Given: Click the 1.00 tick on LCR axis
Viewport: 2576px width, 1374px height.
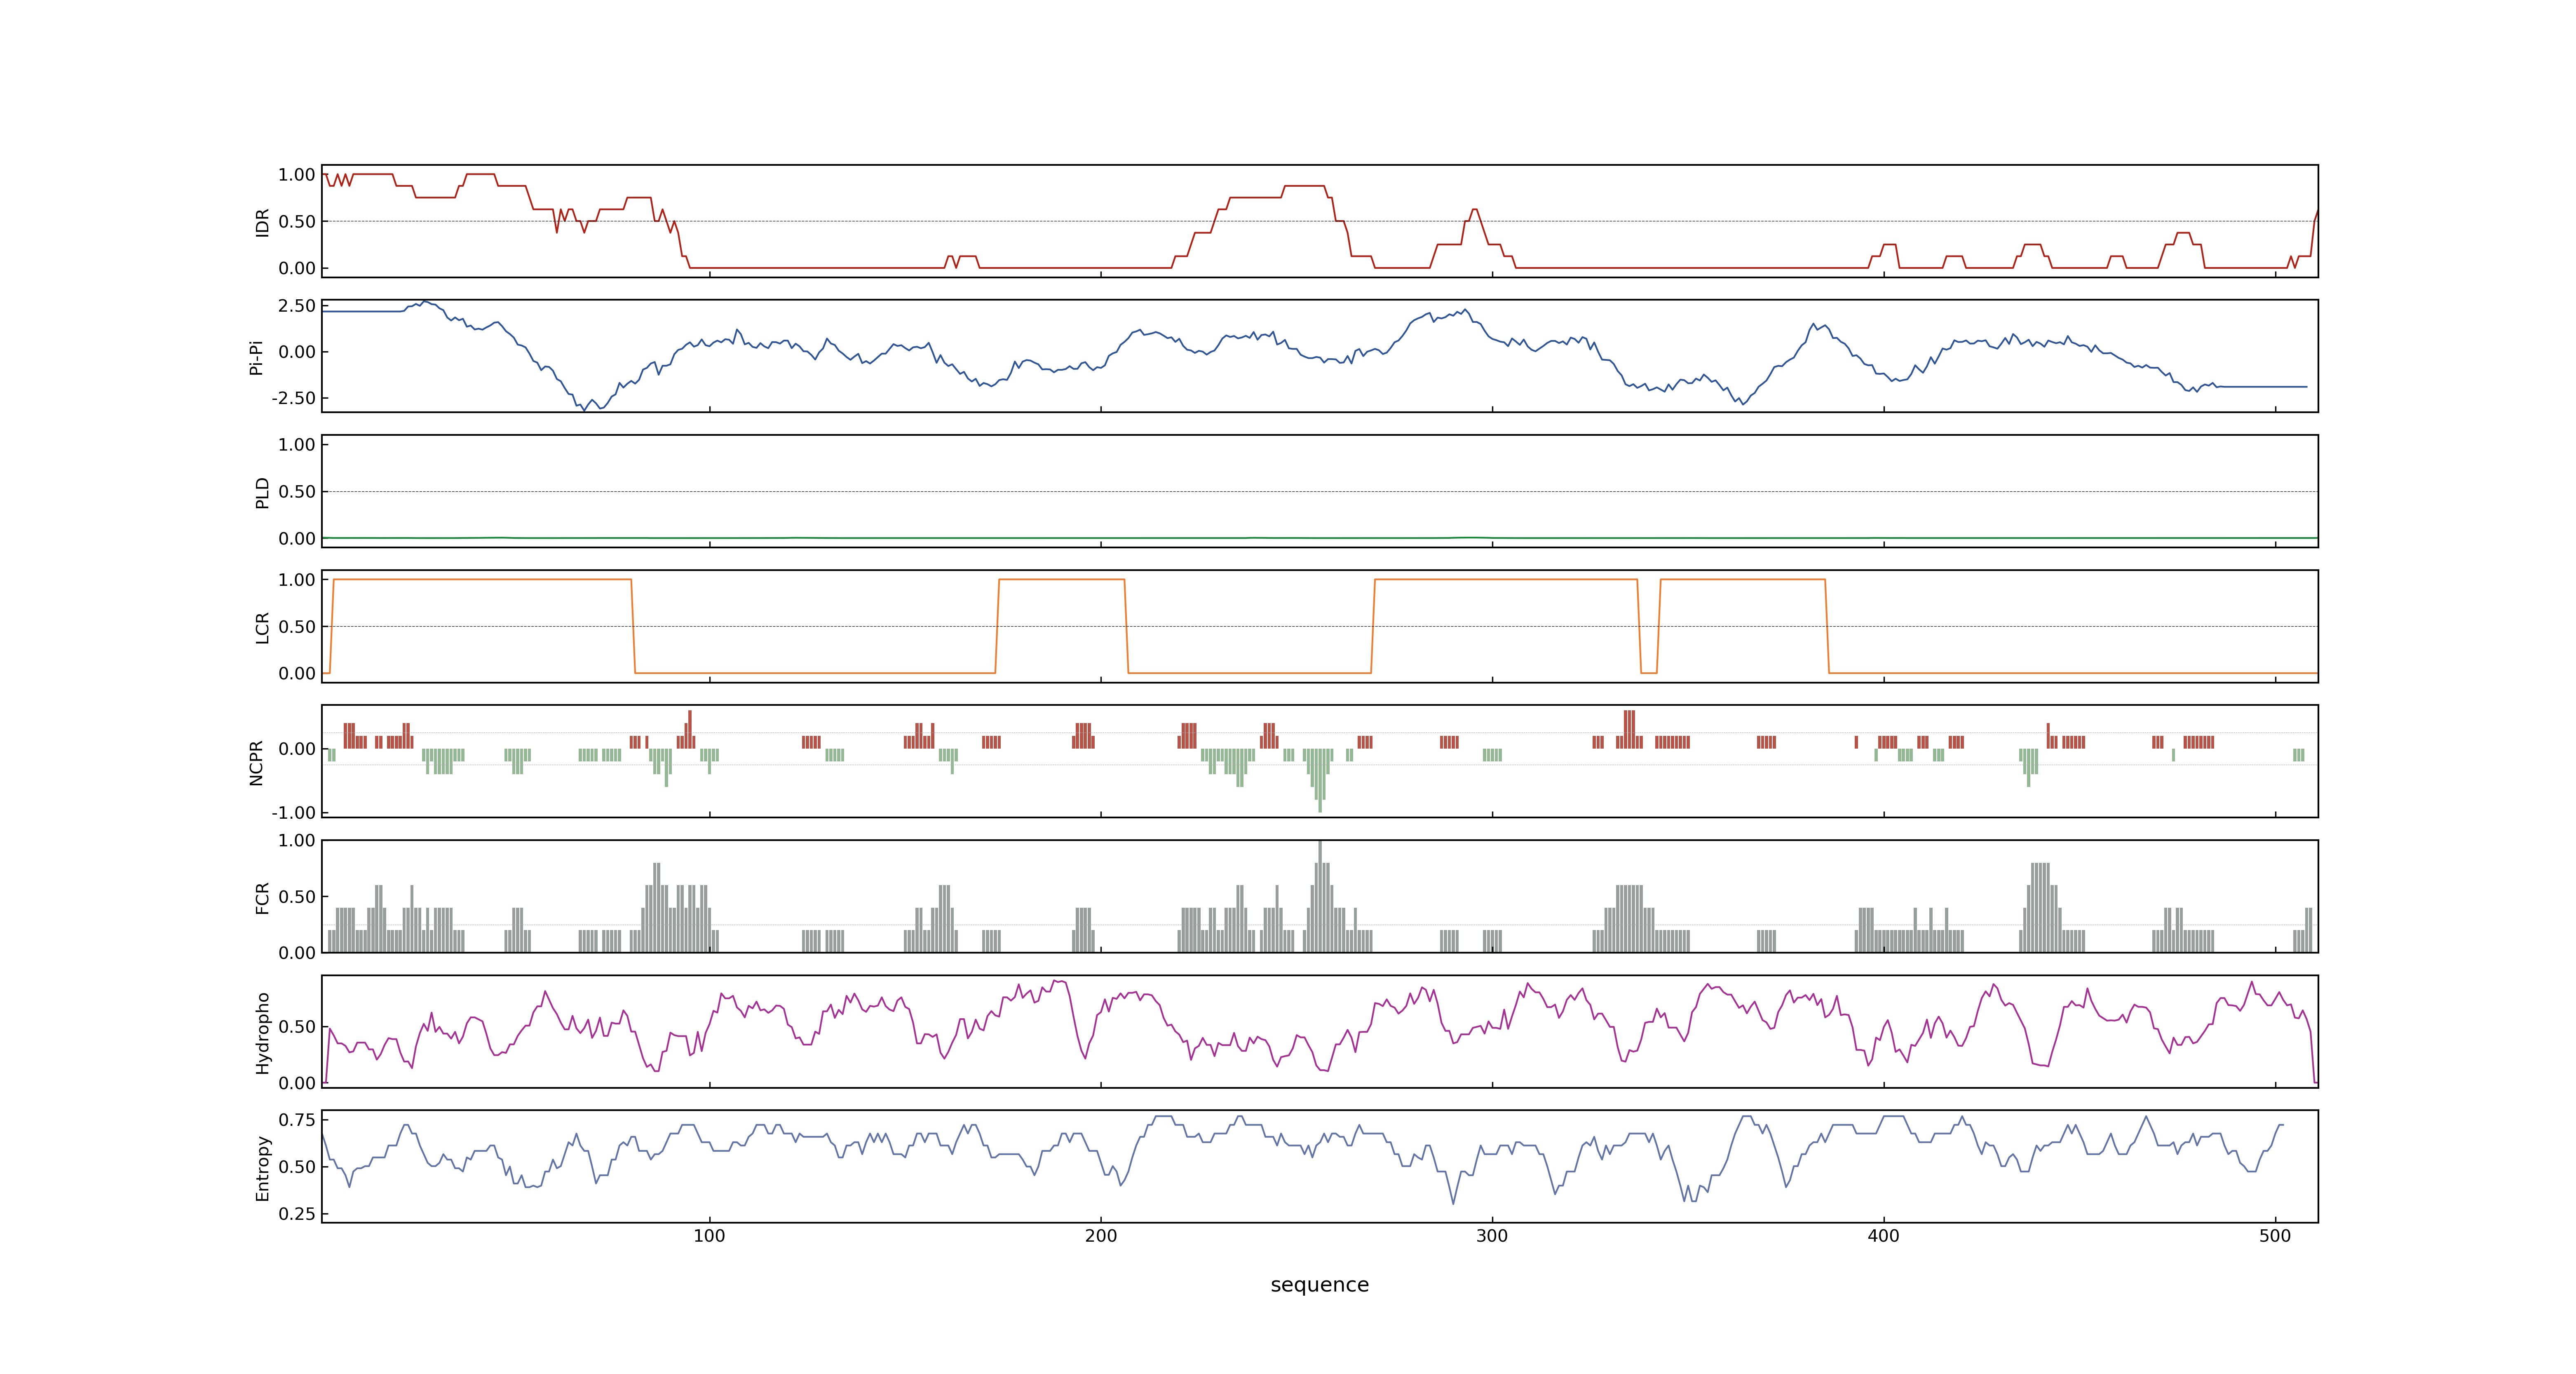Looking at the screenshot, I should click(x=297, y=580).
